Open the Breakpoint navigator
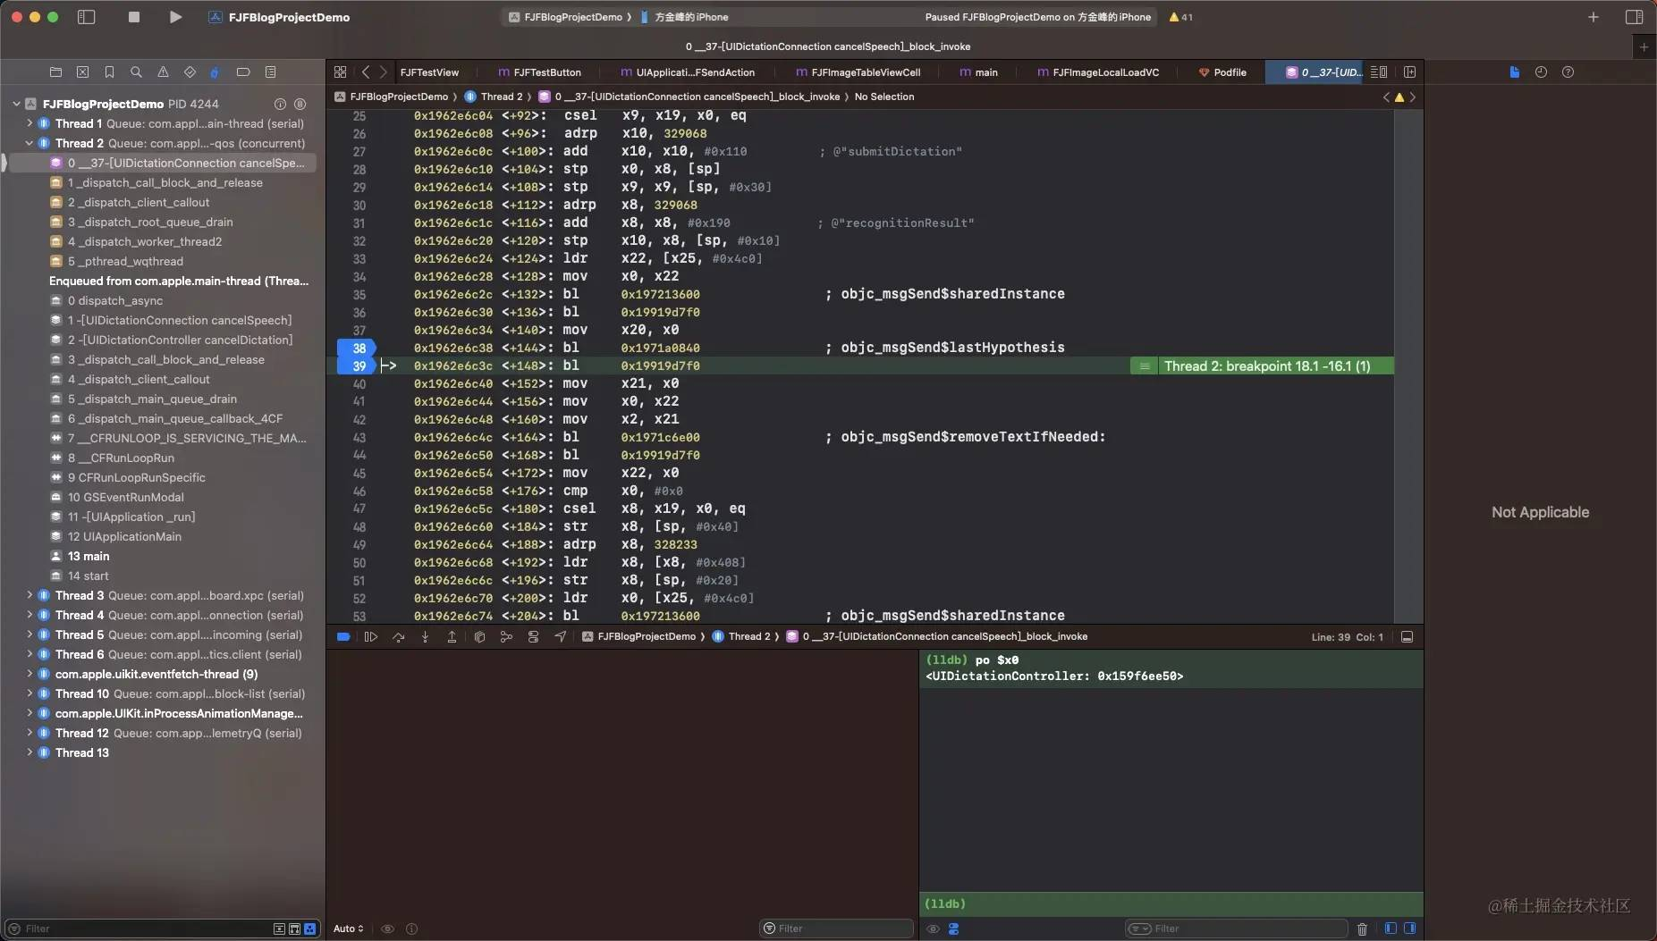 click(x=242, y=71)
